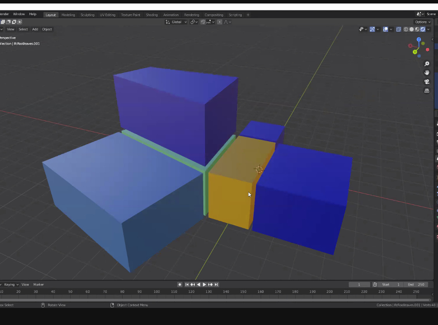Switch to the Shading workspace tab
This screenshot has width=438, height=325.
pyautogui.click(x=152, y=15)
